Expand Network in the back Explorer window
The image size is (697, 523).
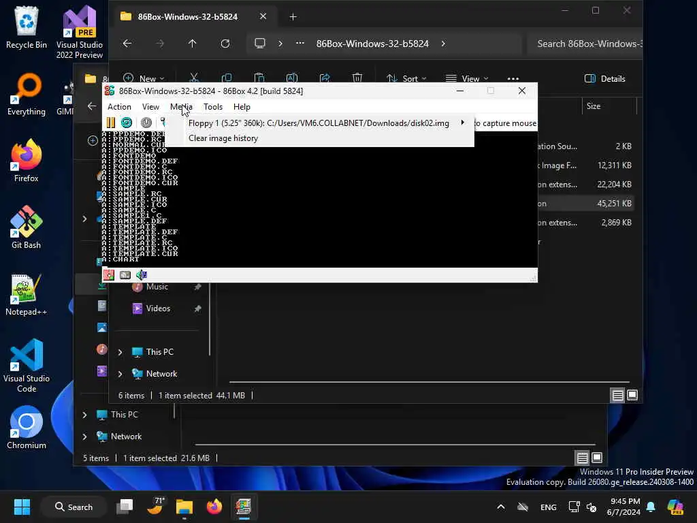click(x=84, y=437)
